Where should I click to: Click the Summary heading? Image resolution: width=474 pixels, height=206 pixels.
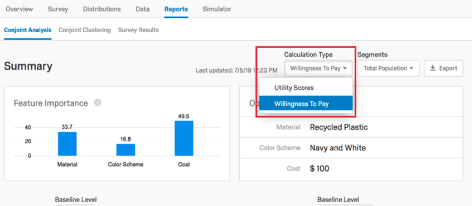click(x=28, y=66)
